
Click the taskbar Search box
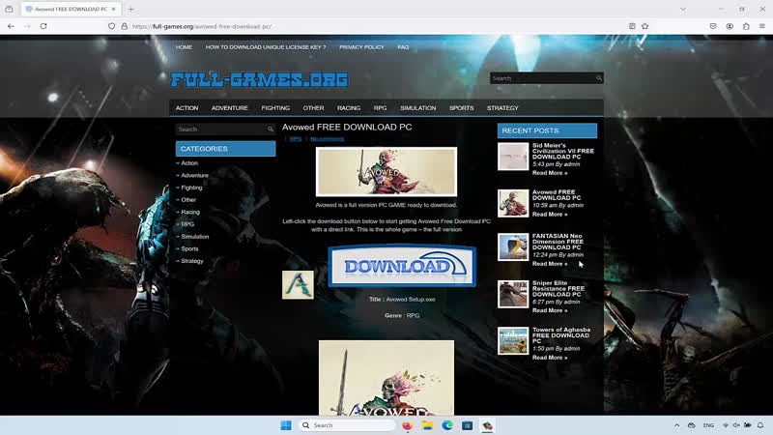tap(348, 425)
